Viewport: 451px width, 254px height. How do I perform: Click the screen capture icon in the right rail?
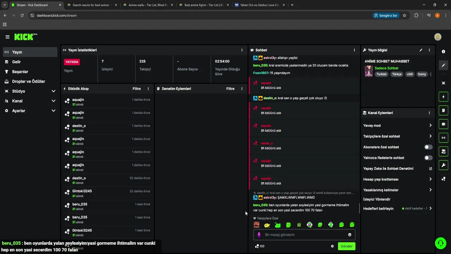[x=443, y=83]
